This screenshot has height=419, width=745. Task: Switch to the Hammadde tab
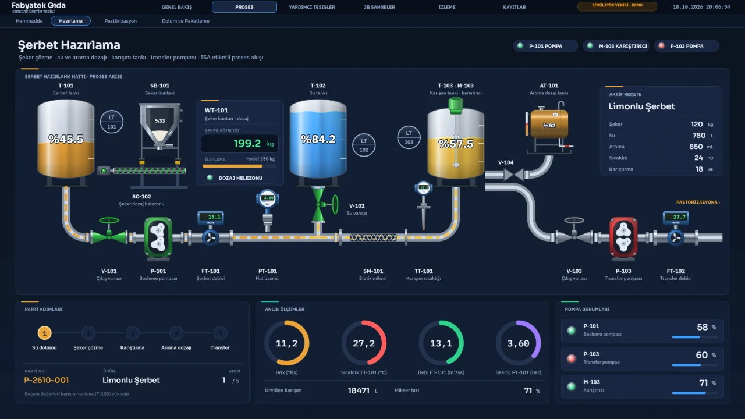tap(29, 21)
